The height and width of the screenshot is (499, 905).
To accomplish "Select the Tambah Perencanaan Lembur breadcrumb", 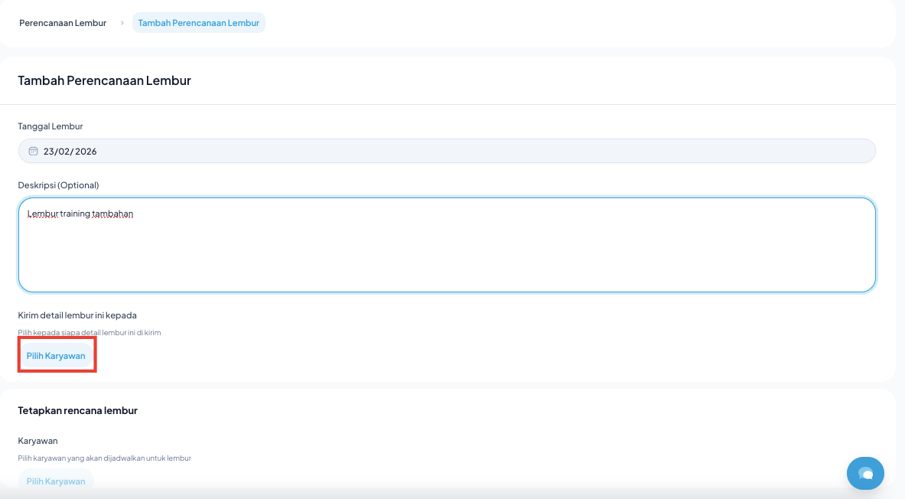I will [x=198, y=23].
